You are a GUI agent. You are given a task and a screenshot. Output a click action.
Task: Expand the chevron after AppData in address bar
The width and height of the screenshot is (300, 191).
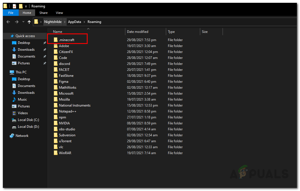coord(84,22)
